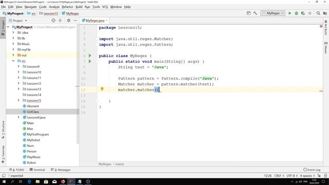329x185 pixels.
Task: Hide the Project panel with minus icon
Action: coord(76,21)
